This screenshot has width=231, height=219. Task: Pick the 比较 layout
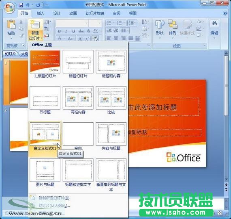click(x=111, y=100)
